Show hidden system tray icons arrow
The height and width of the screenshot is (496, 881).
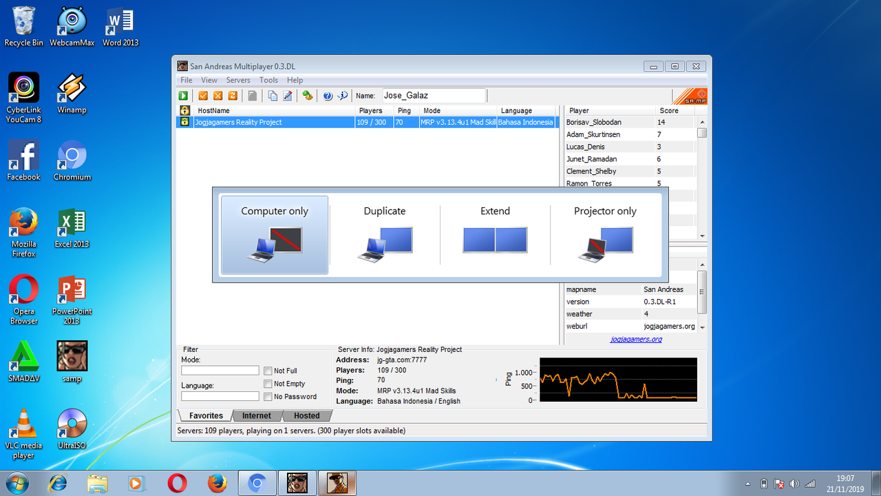pos(747,483)
